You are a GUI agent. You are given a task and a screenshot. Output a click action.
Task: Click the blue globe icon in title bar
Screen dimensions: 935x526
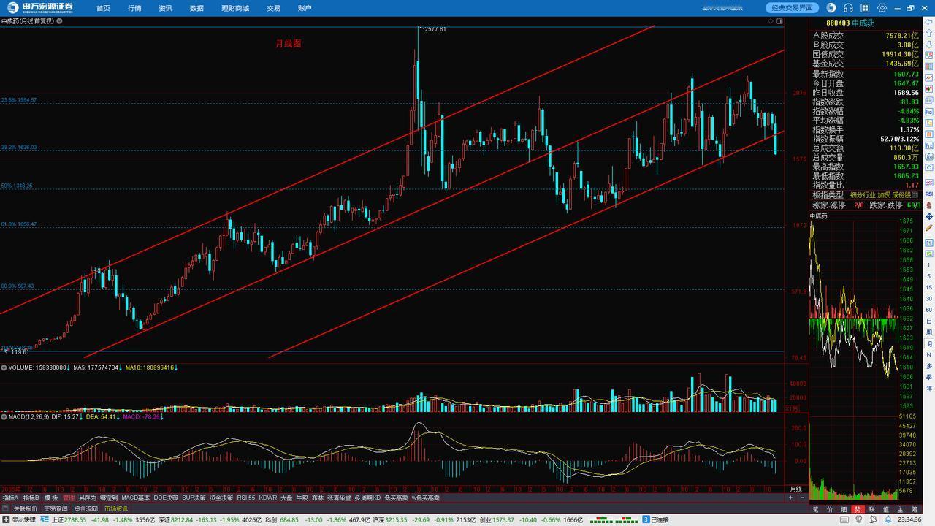[x=831, y=8]
